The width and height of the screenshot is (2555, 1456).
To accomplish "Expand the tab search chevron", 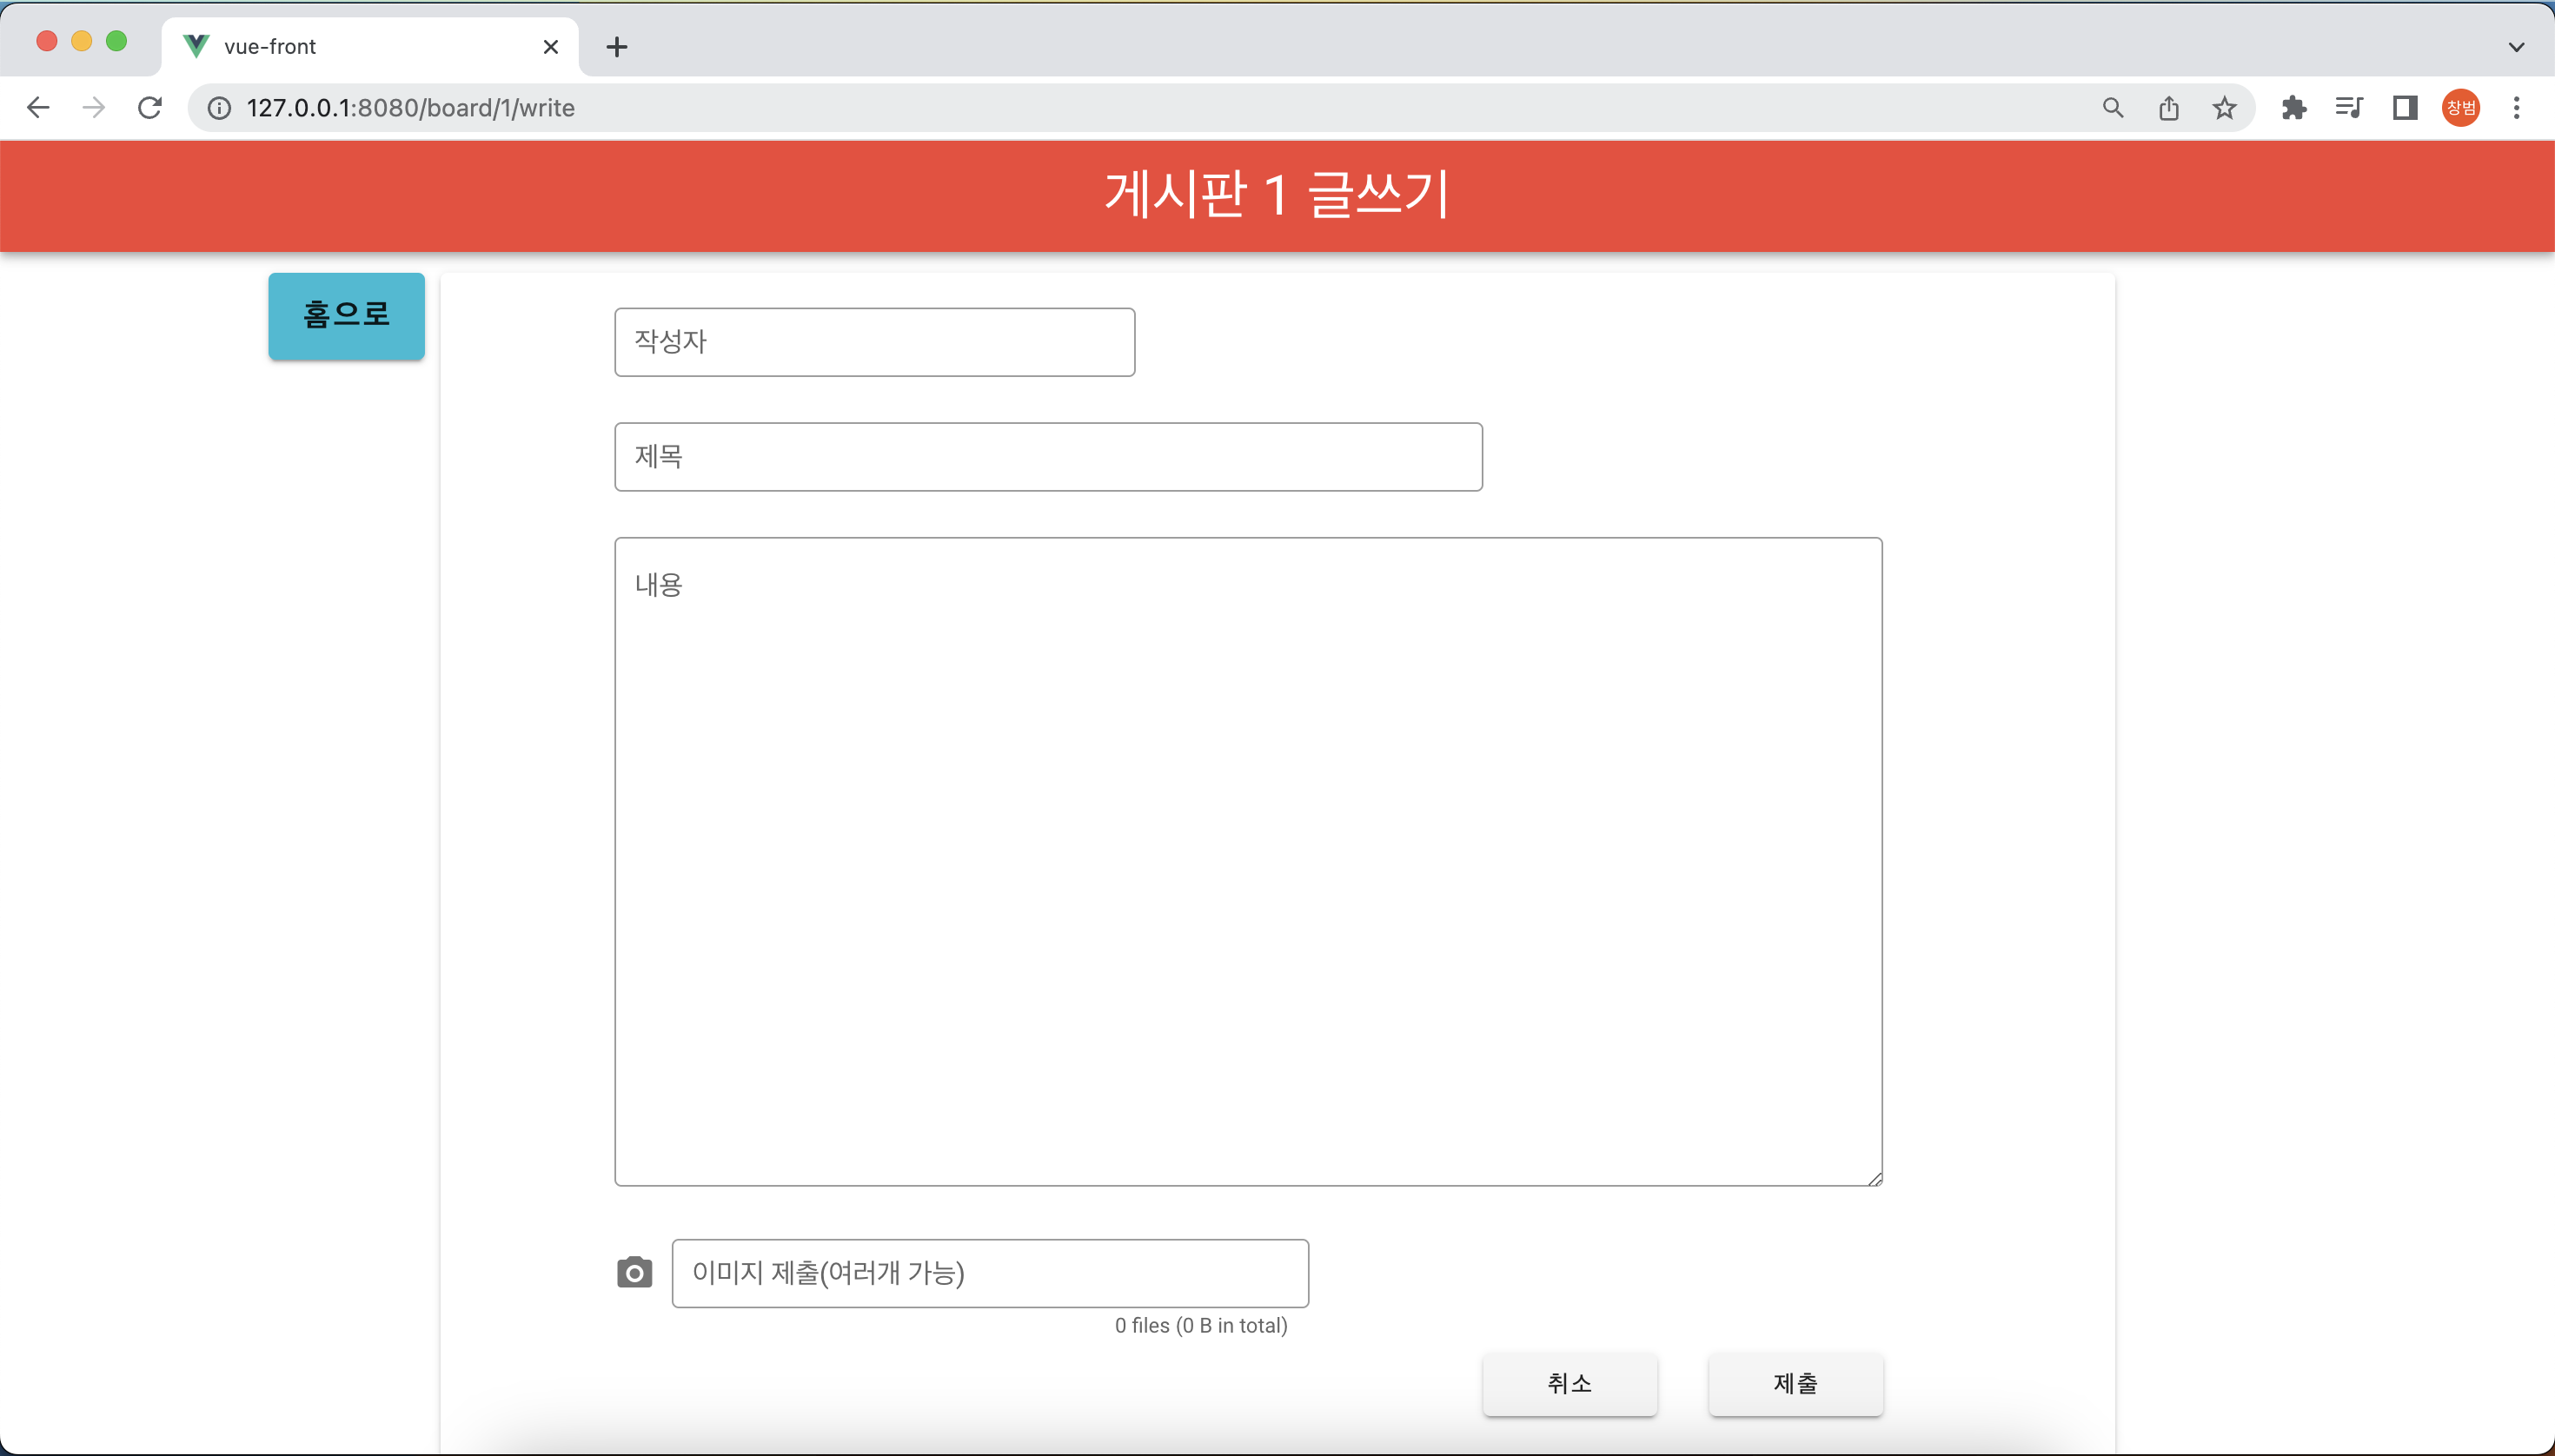I will (x=2516, y=47).
